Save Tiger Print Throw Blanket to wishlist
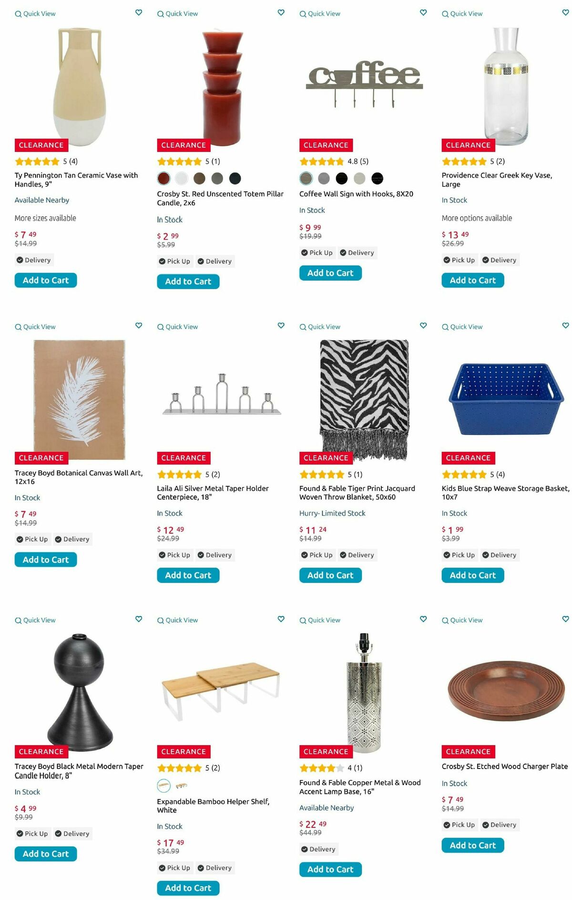 coord(423,326)
